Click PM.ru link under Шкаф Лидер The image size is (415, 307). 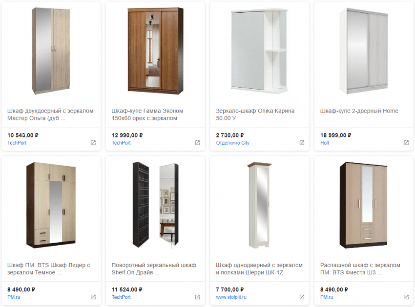(x=14, y=297)
